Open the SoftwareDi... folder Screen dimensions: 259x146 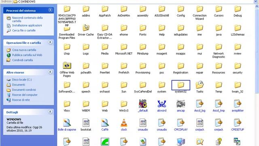coord(67,85)
